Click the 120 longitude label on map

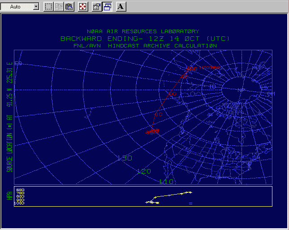[144, 171]
